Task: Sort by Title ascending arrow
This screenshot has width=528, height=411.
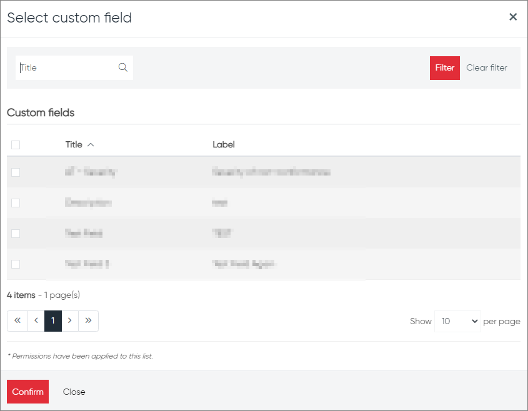Action: pos(91,145)
